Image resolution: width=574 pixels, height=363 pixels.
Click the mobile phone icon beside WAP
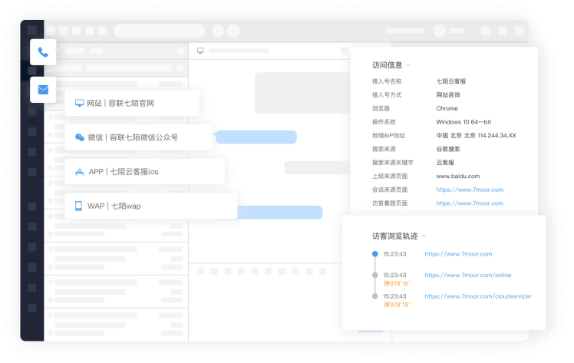point(78,206)
